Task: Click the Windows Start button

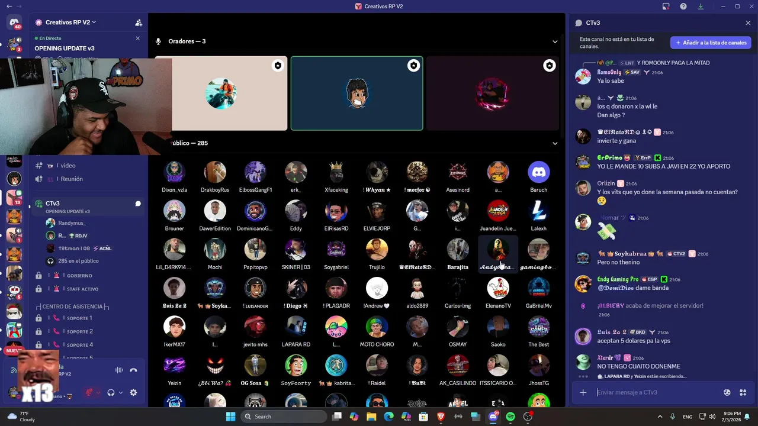Action: pos(230,417)
